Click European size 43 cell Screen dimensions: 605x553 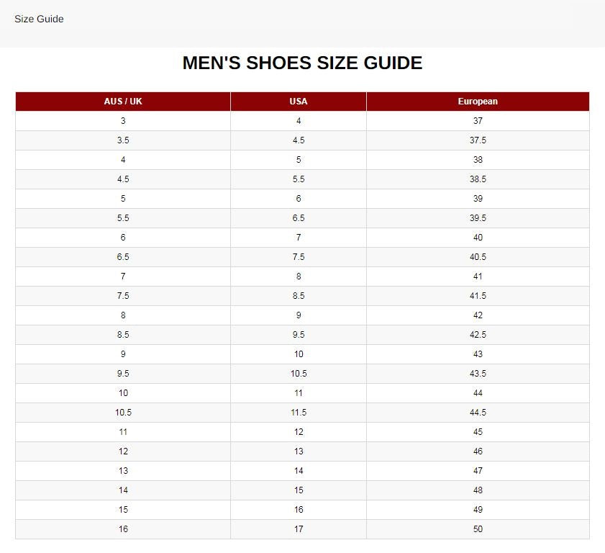478,354
